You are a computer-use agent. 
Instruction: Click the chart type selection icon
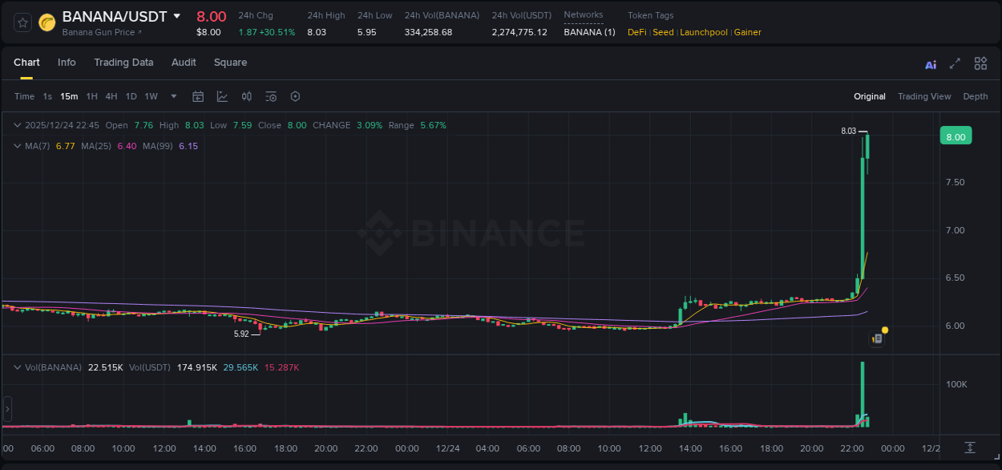coord(222,96)
